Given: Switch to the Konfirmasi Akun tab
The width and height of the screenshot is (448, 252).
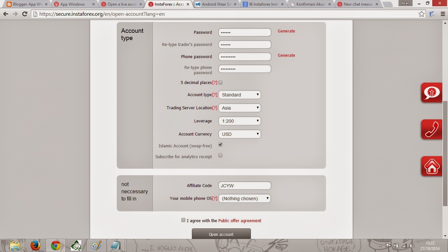Looking at the screenshot, I should [310, 4].
